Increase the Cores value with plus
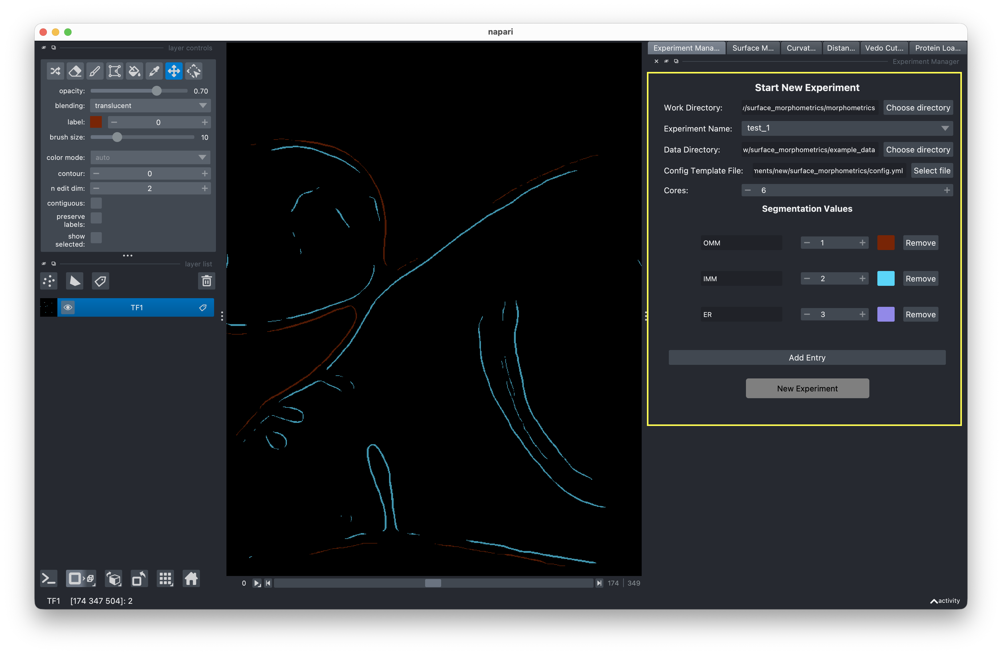Viewport: 1002px width, 655px height. 947,190
